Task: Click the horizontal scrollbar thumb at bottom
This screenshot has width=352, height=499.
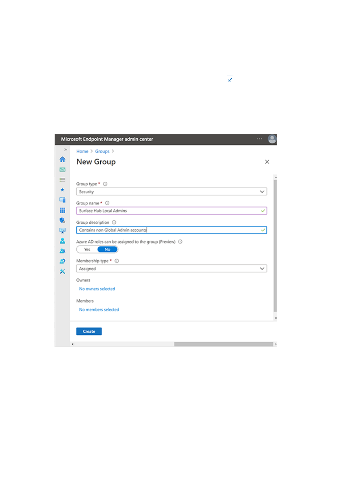Action: coord(224,344)
